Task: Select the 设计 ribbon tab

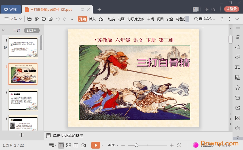Action: click(102, 19)
